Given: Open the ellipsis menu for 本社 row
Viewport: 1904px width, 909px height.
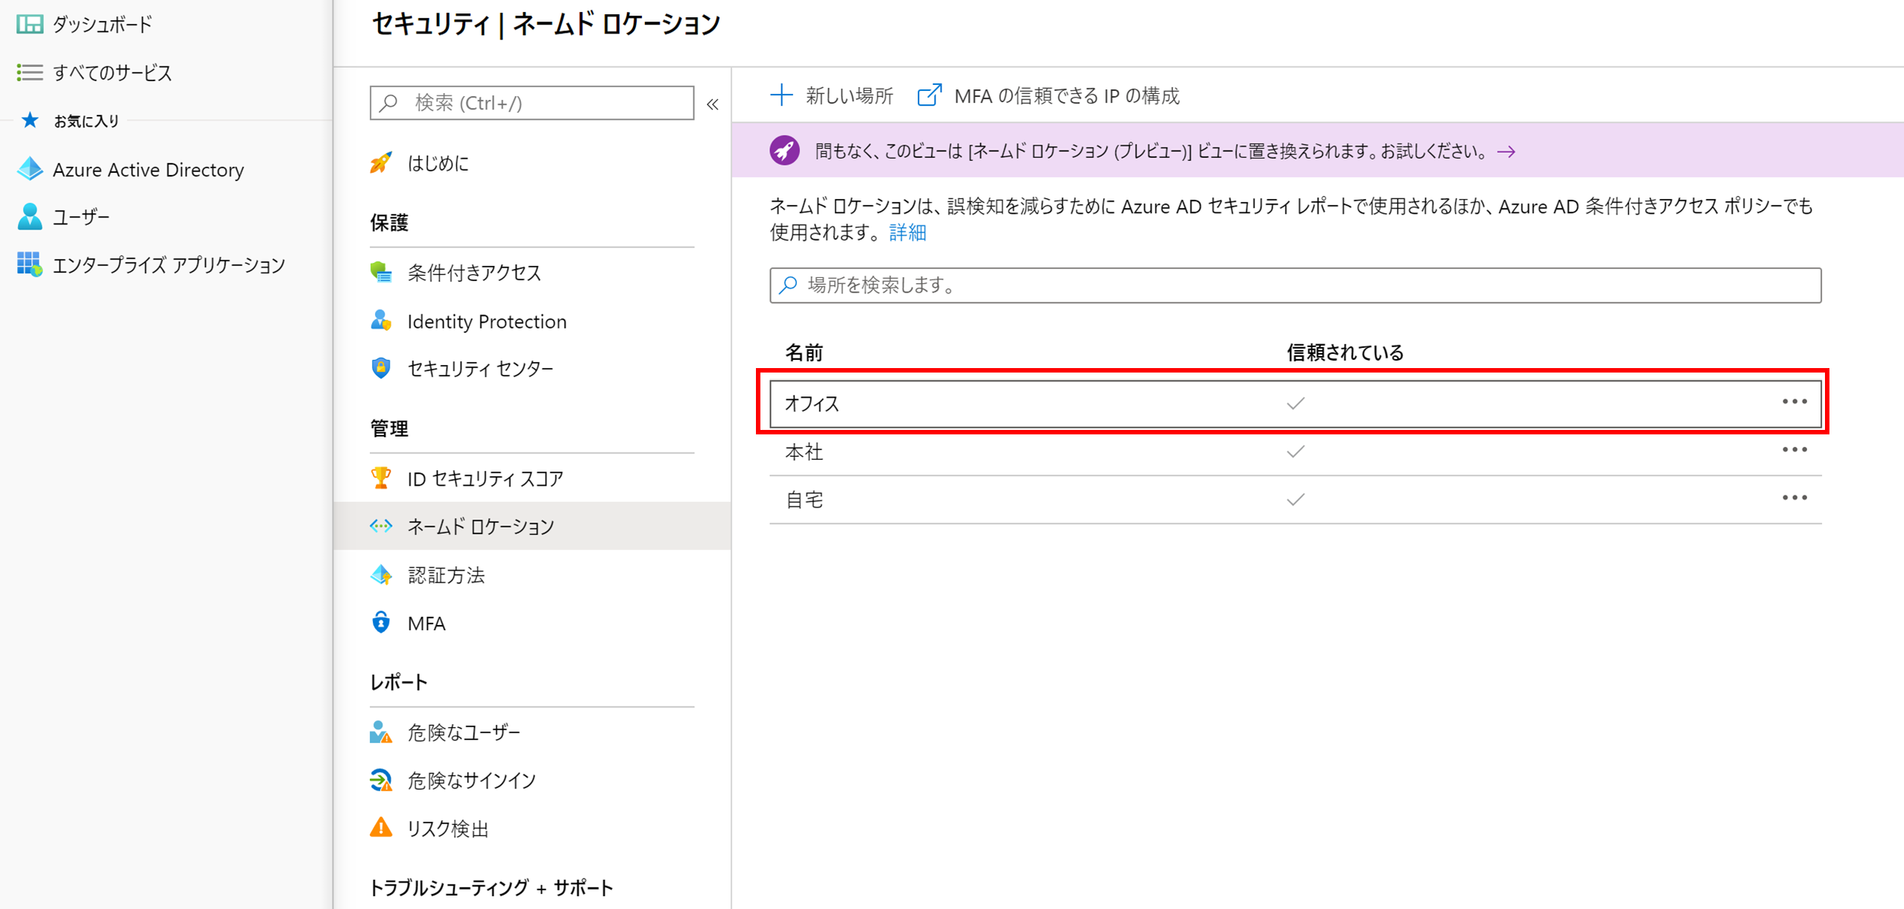Looking at the screenshot, I should [x=1794, y=450].
